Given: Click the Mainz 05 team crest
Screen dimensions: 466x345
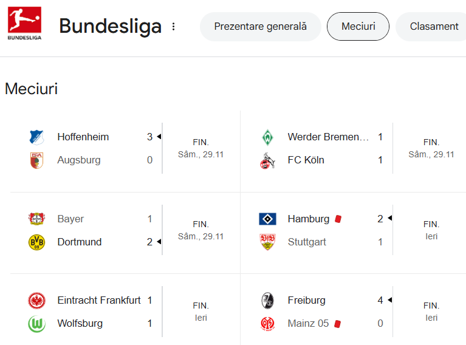Looking at the screenshot, I should [267, 324].
